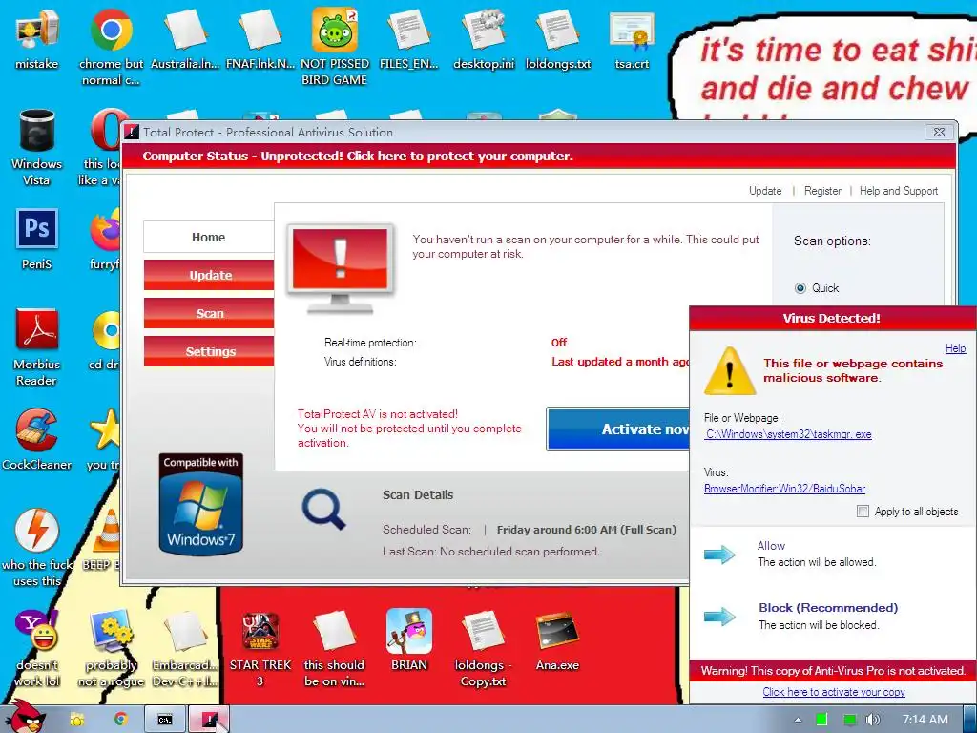This screenshot has width=977, height=733.
Task: Open Help and Support link
Action: pyautogui.click(x=899, y=191)
